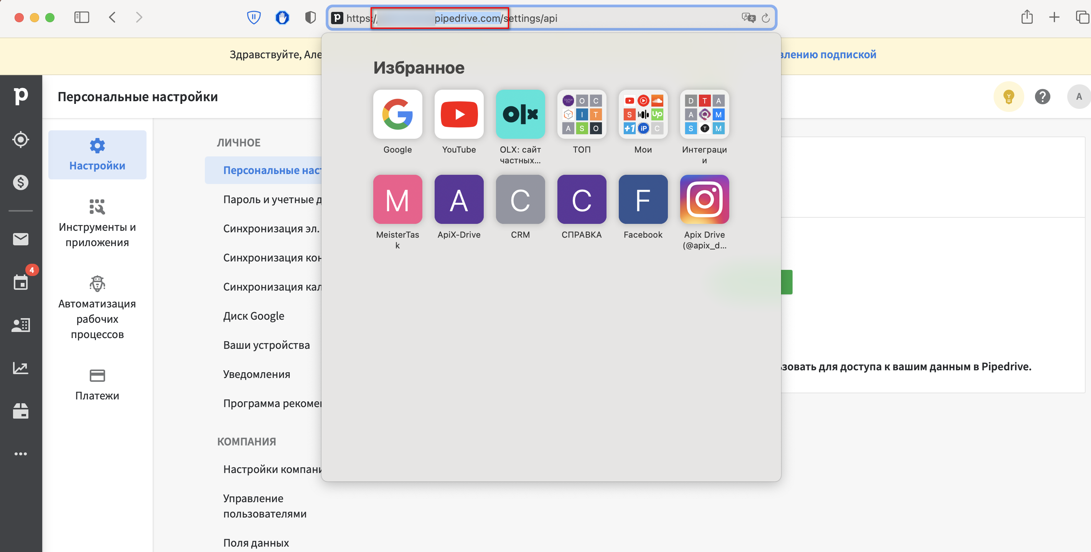Open Настройки компании item
This screenshot has width=1091, height=552.
coord(272,470)
